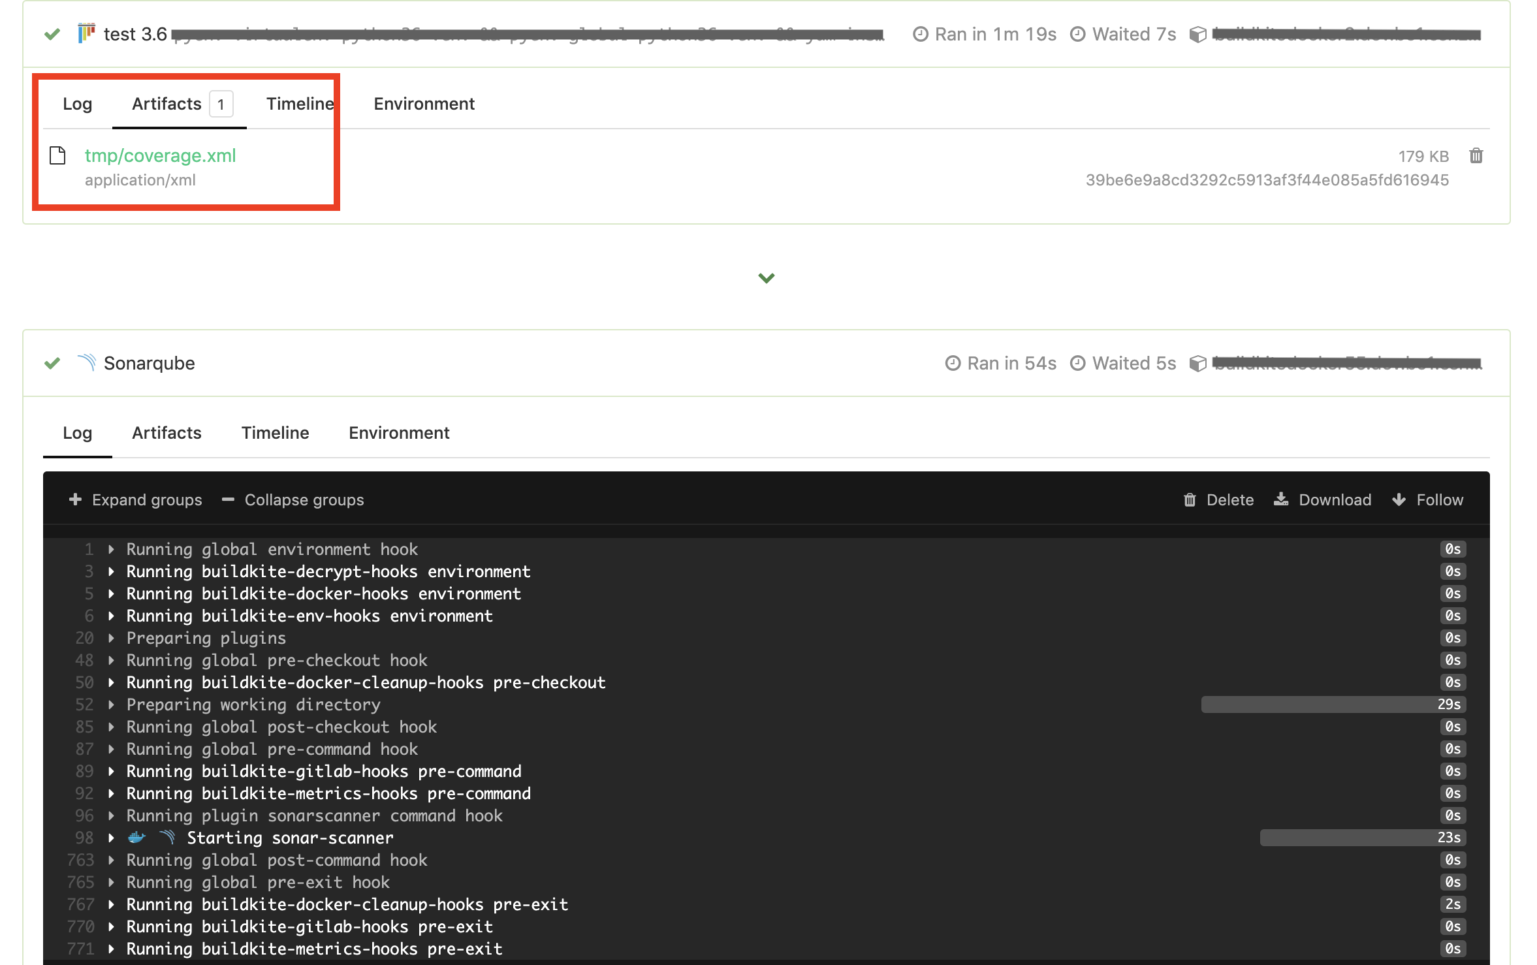The width and height of the screenshot is (1537, 965).
Task: Click the 29s duration bar
Action: [x=1333, y=704]
